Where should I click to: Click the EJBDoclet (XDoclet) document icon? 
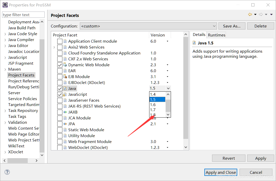(65, 82)
